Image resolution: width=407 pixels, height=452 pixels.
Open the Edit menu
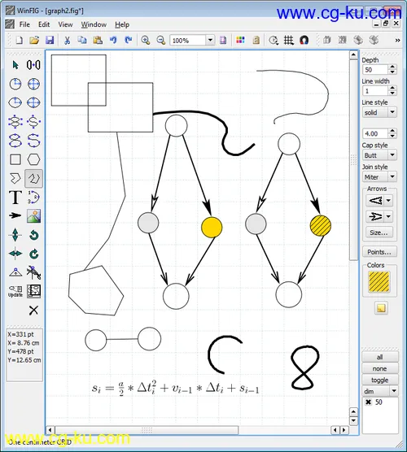(x=44, y=24)
